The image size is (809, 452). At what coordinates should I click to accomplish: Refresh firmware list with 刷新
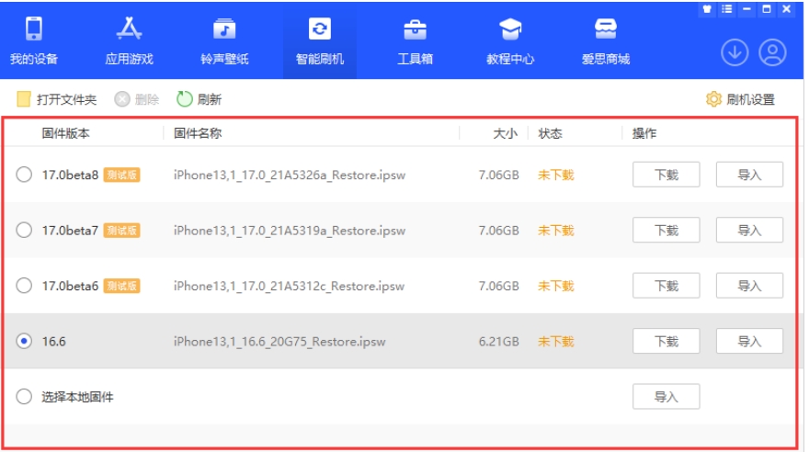(199, 99)
